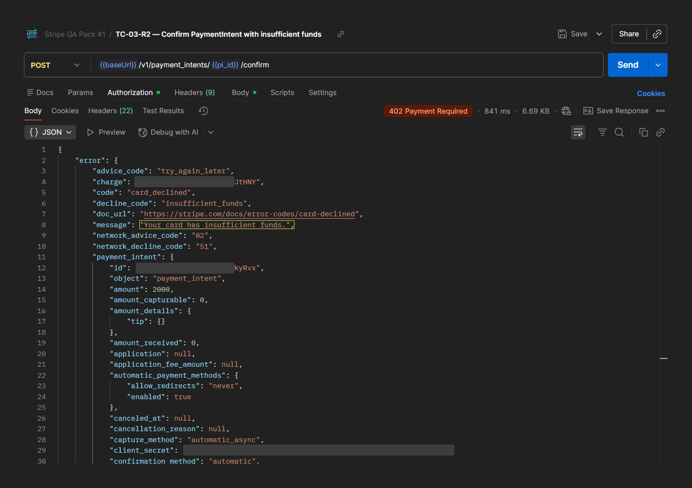Copy the request link beside the title
Image resolution: width=692 pixels, height=488 pixels.
[341, 34]
